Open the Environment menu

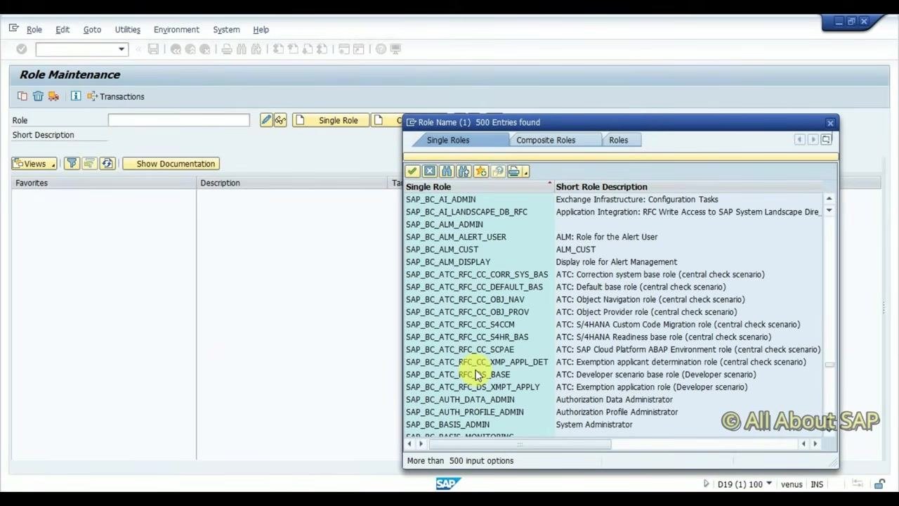176,30
